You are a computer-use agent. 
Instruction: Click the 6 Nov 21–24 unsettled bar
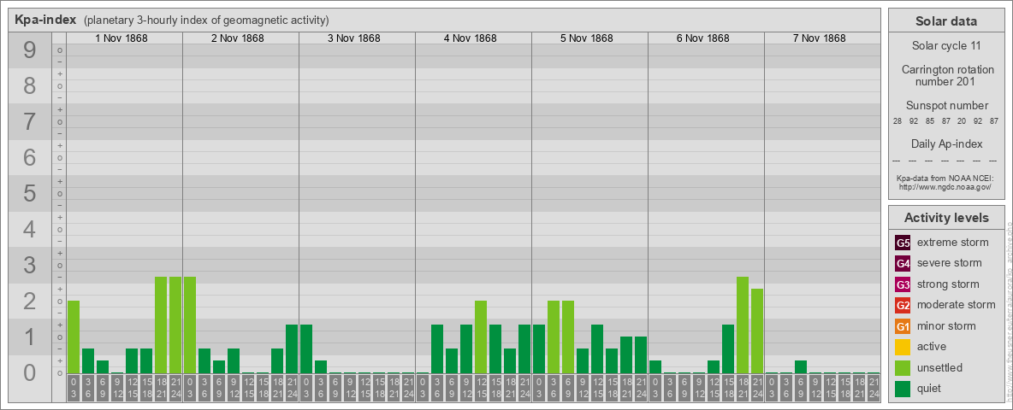757,331
